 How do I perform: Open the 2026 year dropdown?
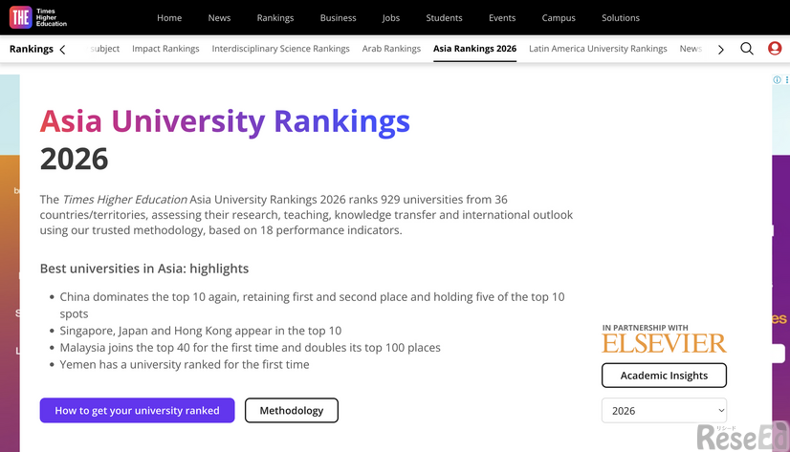pos(664,411)
